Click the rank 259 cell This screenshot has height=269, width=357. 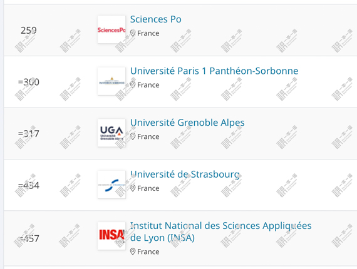tap(29, 30)
